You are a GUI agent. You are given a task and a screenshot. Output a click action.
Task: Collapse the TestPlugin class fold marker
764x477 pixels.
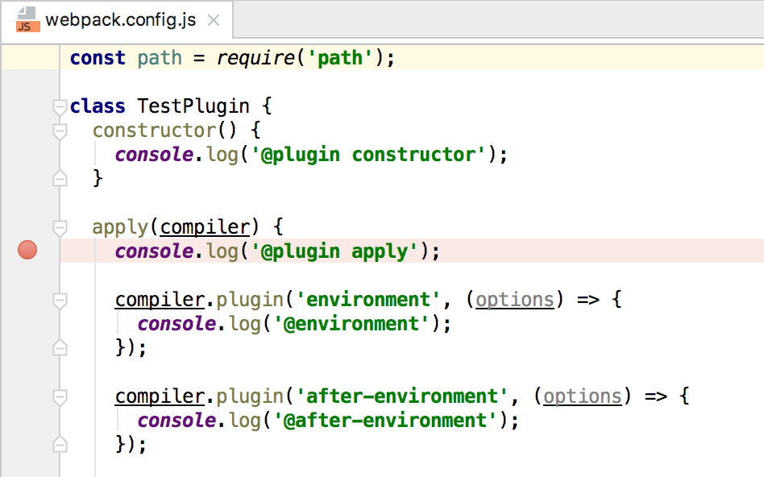[60, 106]
